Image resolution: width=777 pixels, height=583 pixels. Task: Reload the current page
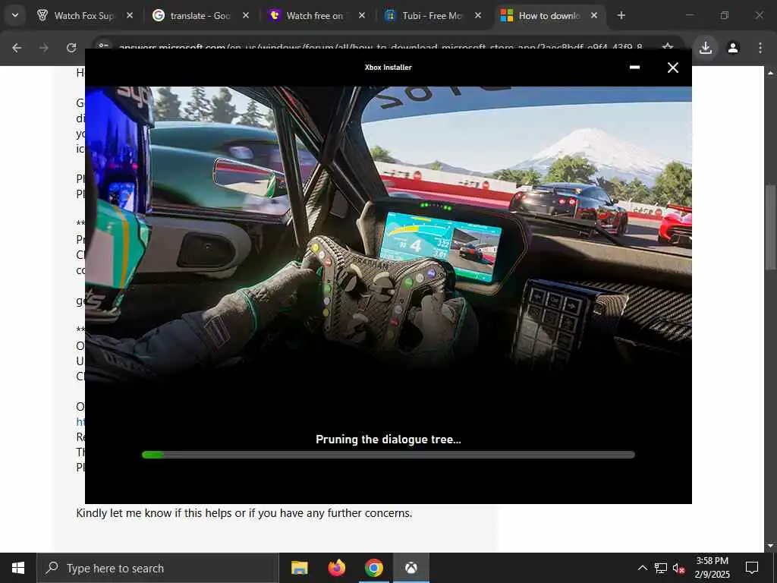pyautogui.click(x=71, y=48)
